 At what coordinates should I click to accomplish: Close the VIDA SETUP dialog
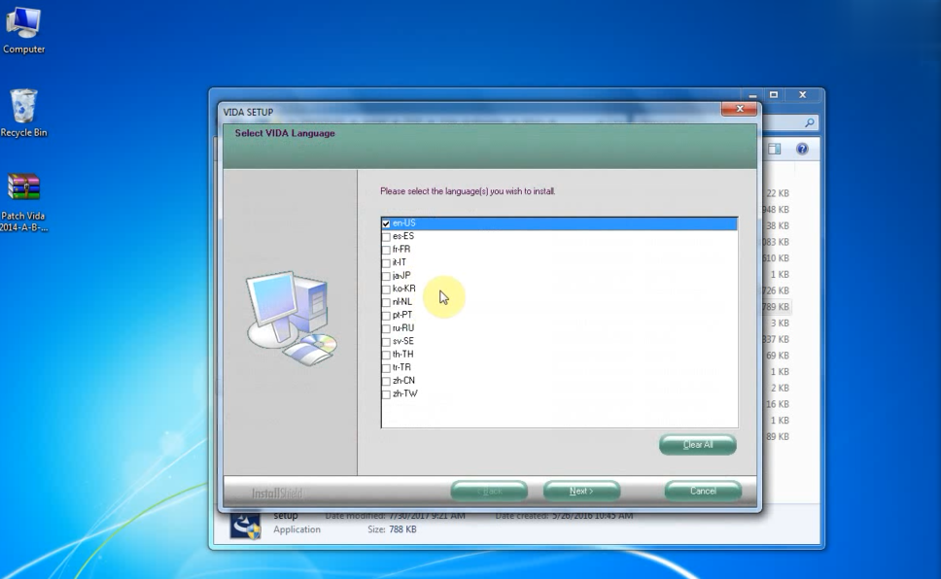coord(739,109)
